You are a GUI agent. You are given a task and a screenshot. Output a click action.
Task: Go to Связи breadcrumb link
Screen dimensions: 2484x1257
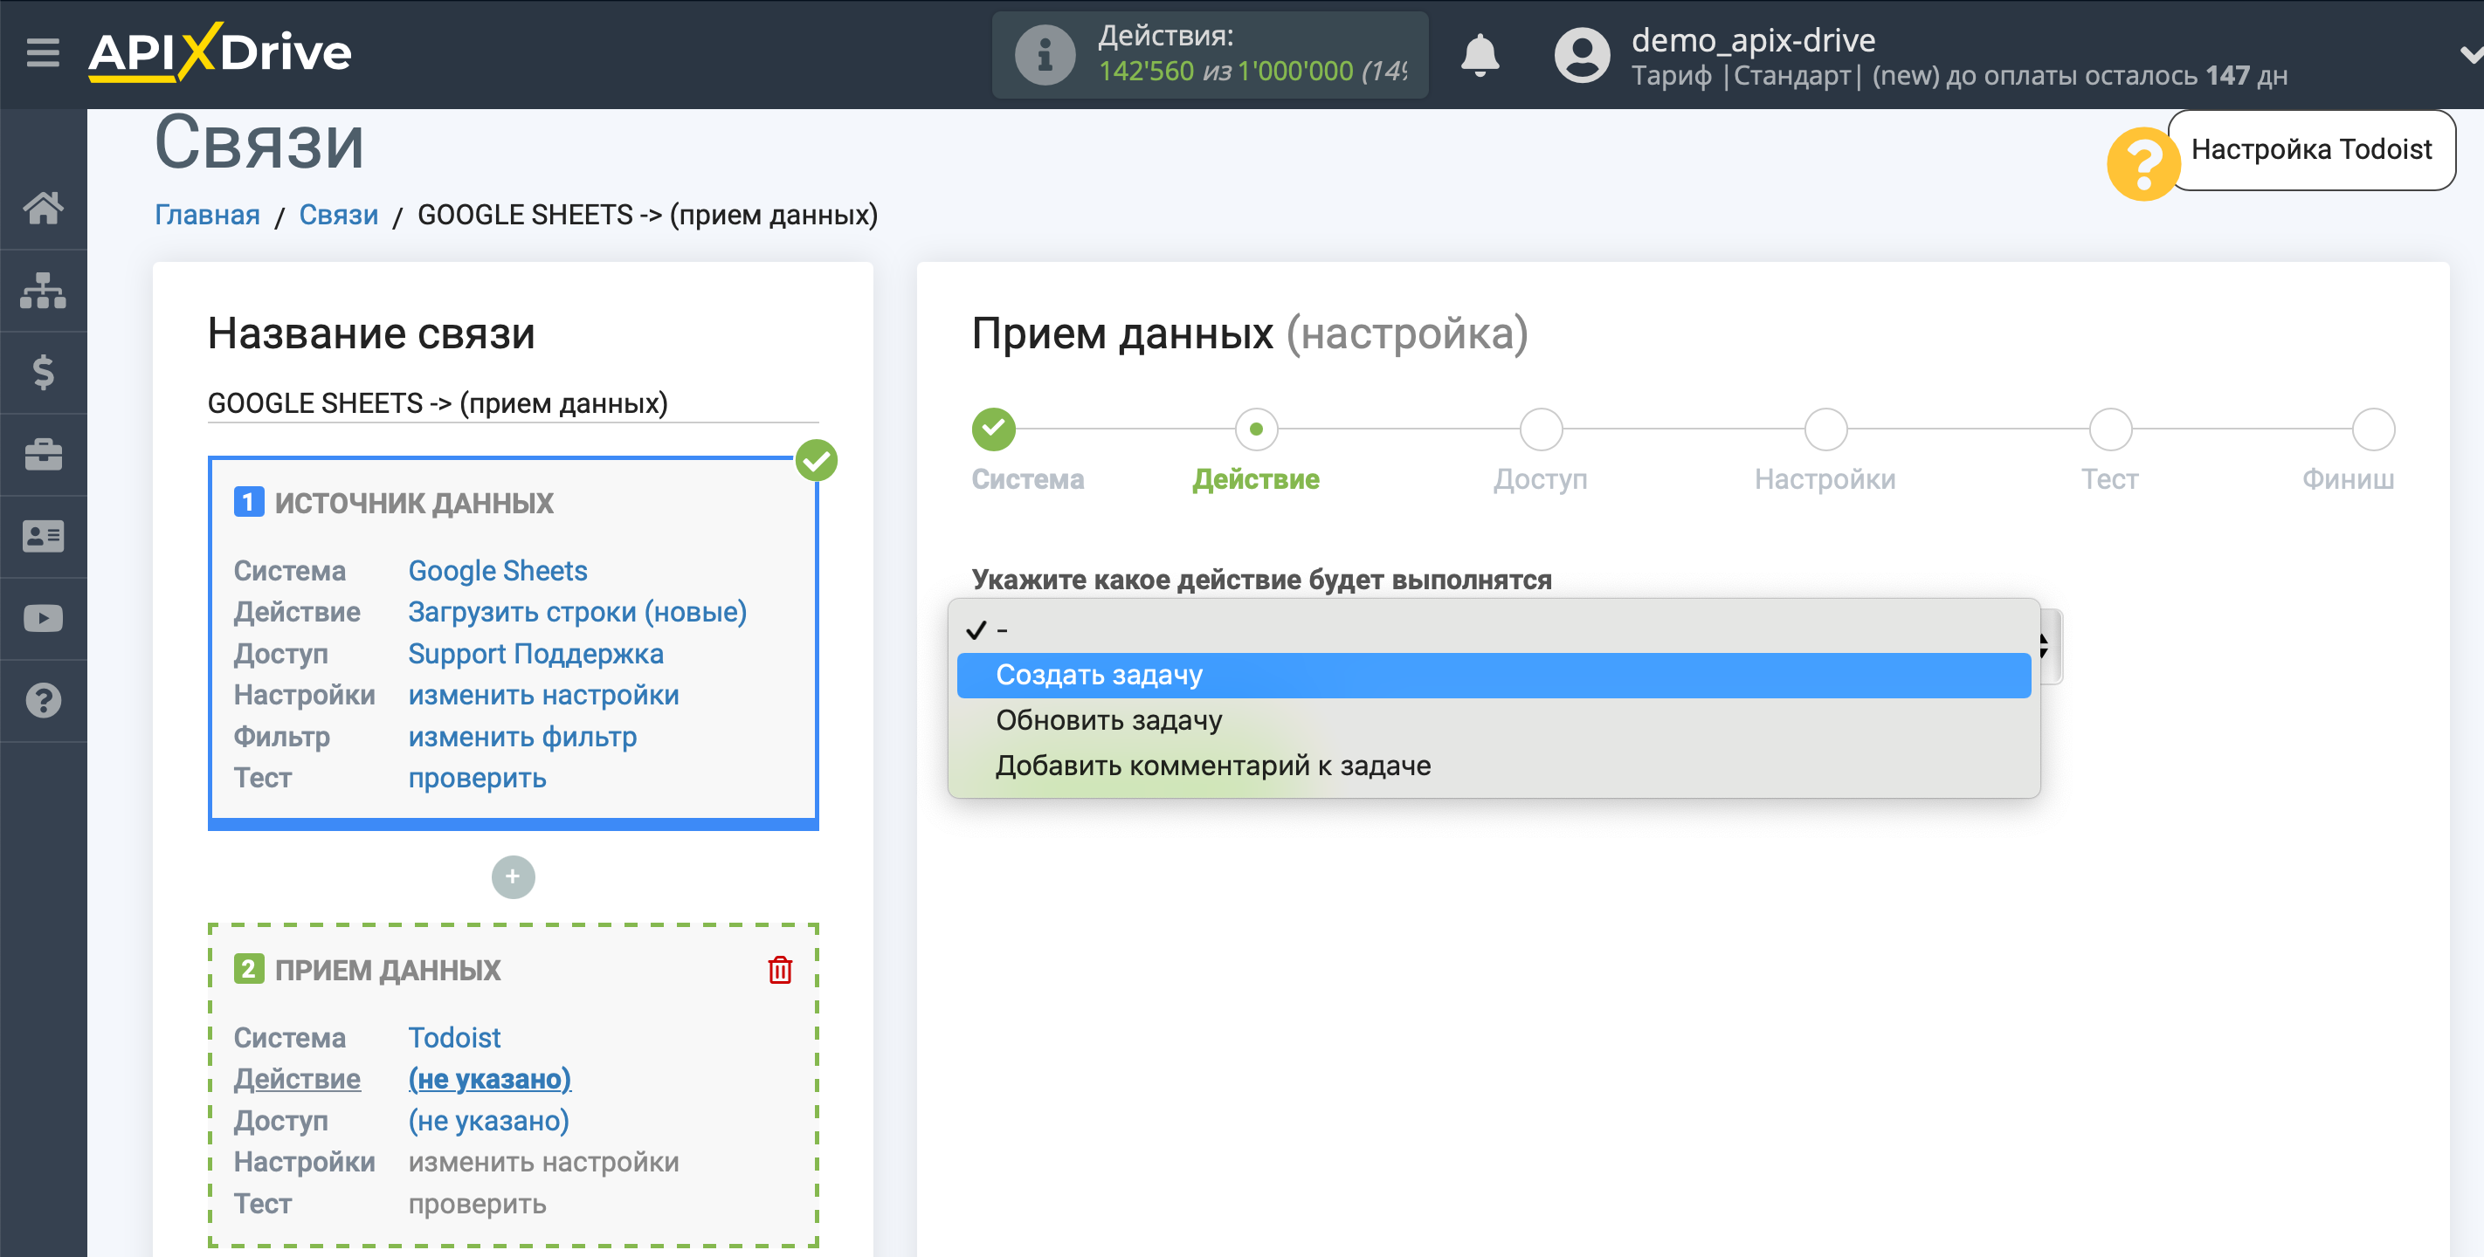pyautogui.click(x=339, y=215)
